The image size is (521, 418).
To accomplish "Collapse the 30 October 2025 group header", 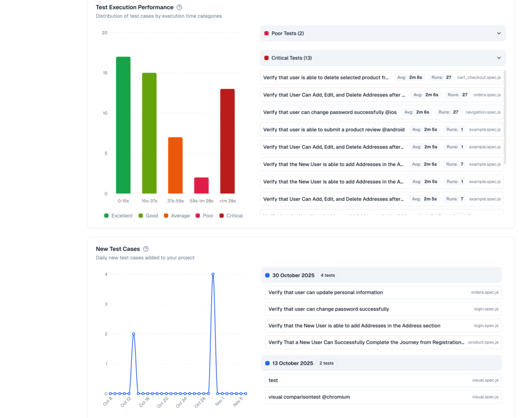I will [x=381, y=275].
